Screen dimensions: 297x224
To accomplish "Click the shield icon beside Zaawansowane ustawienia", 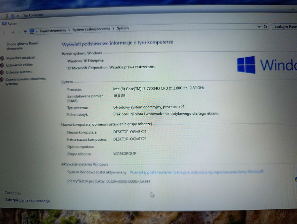I will click(x=2, y=79).
